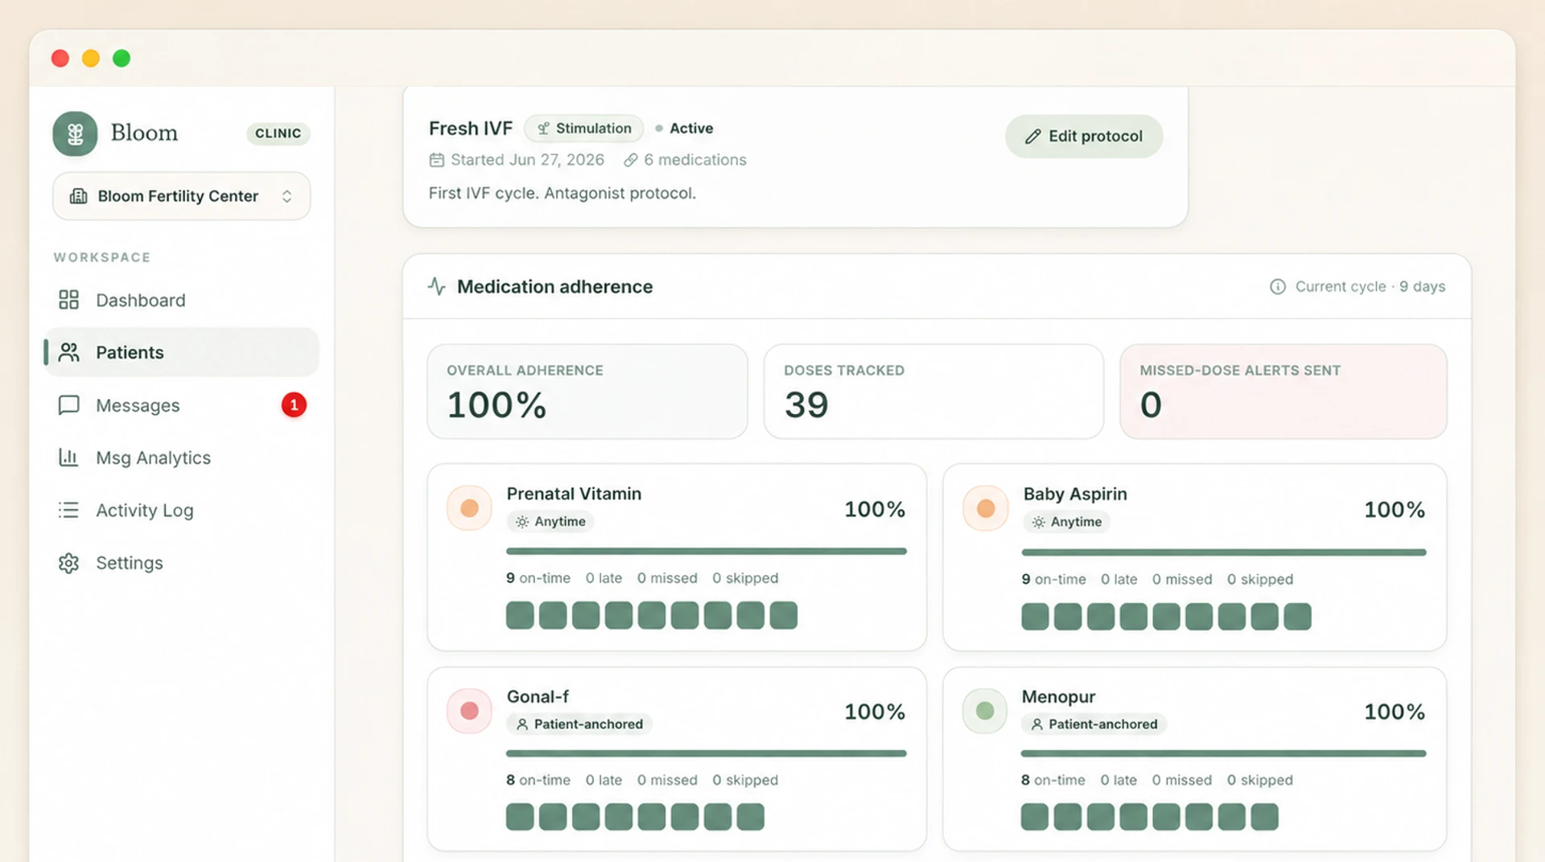This screenshot has width=1545, height=862.
Task: Open the Bloom Fertility Center clinic switcher
Action: 182,196
